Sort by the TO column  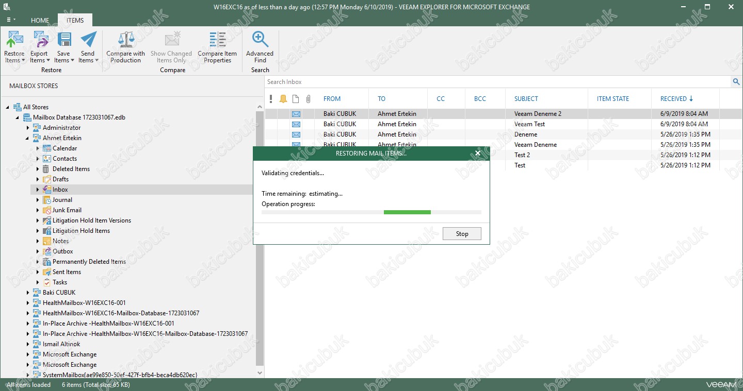(381, 99)
